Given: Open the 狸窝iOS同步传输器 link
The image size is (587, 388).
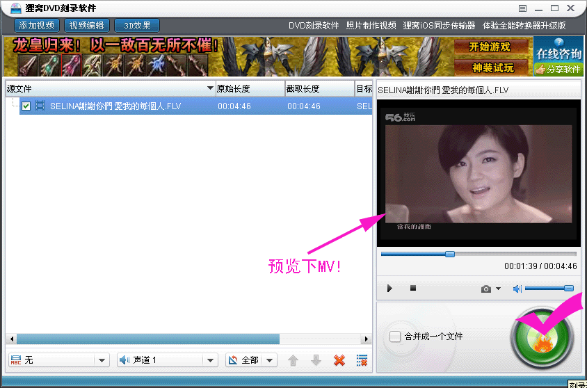Looking at the screenshot, I should click(x=439, y=26).
